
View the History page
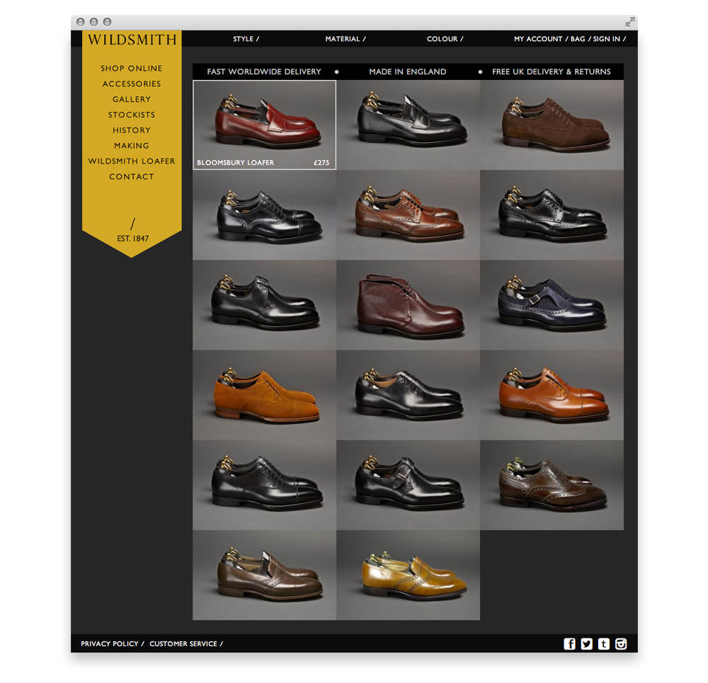(132, 130)
